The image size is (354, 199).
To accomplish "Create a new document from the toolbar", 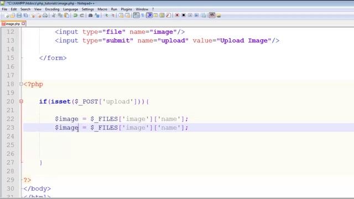I will coord(6,15).
